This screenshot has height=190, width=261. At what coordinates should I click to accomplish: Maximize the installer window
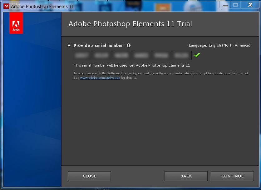click(x=235, y=5)
